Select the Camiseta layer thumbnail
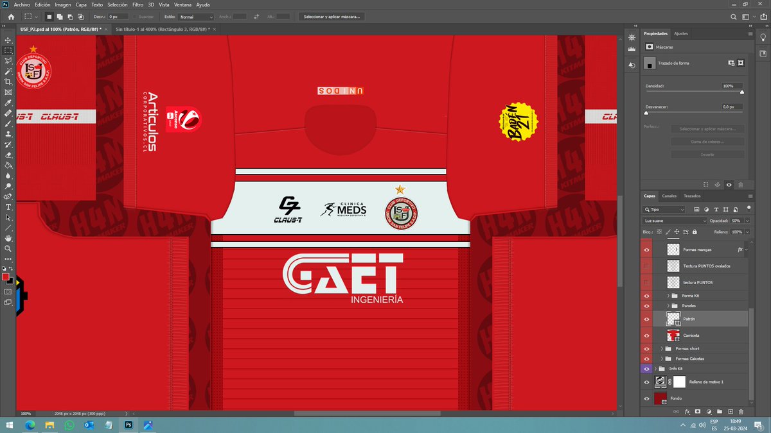771x433 pixels. pyautogui.click(x=673, y=335)
